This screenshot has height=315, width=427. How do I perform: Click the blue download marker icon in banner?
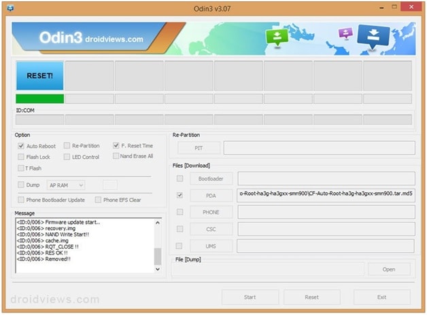(x=373, y=37)
